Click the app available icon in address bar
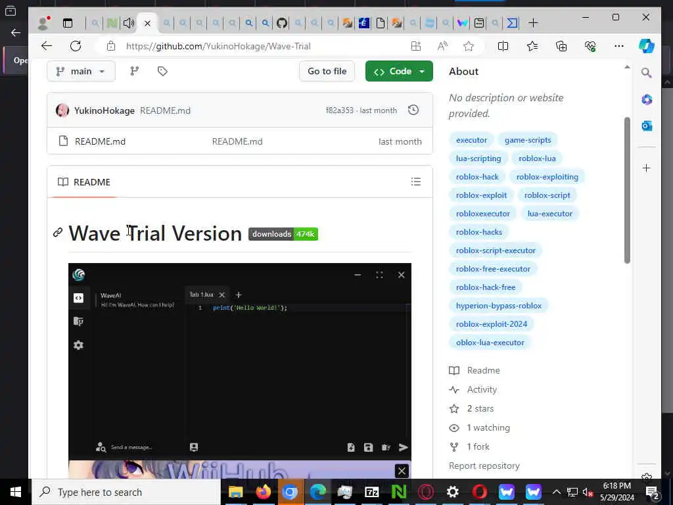The width and height of the screenshot is (673, 505). 415,46
